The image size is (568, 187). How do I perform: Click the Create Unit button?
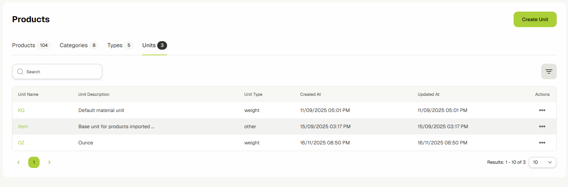(535, 19)
